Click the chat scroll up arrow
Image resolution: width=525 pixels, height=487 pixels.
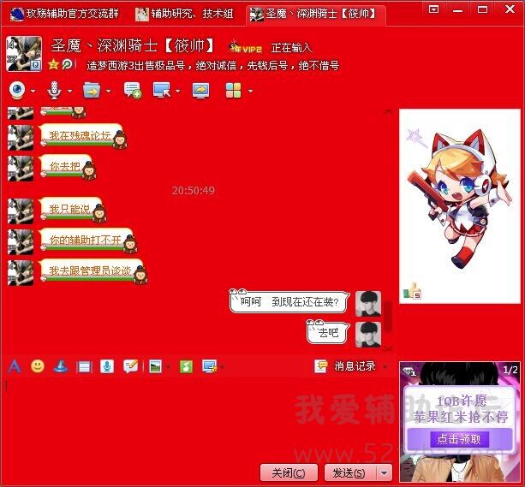click(x=388, y=112)
